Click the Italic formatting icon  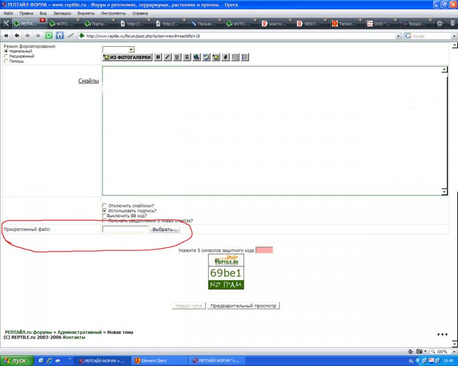point(168,57)
